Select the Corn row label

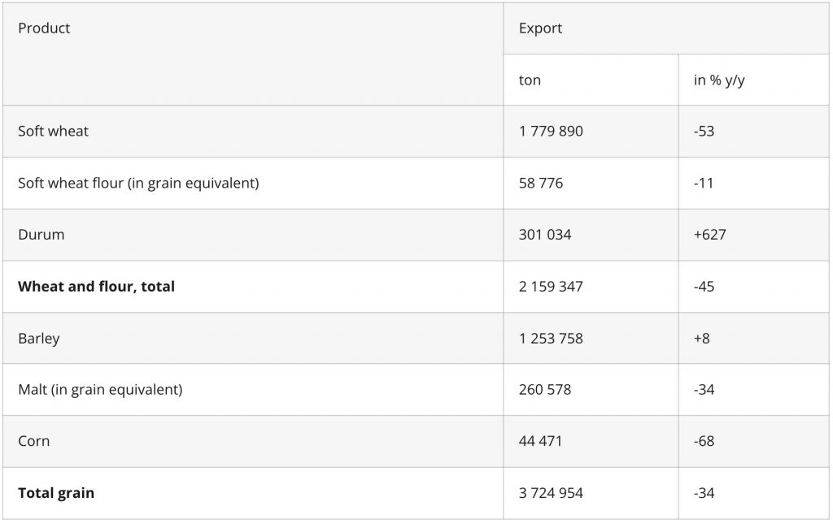click(33, 441)
